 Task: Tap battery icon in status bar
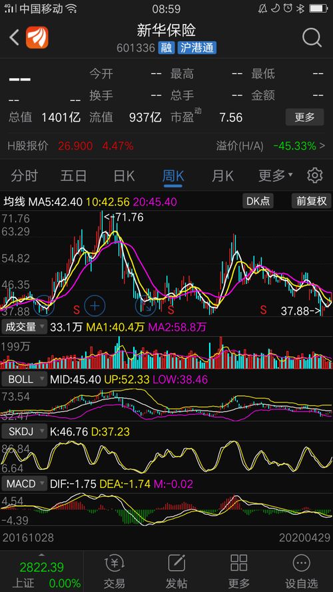tap(318, 8)
